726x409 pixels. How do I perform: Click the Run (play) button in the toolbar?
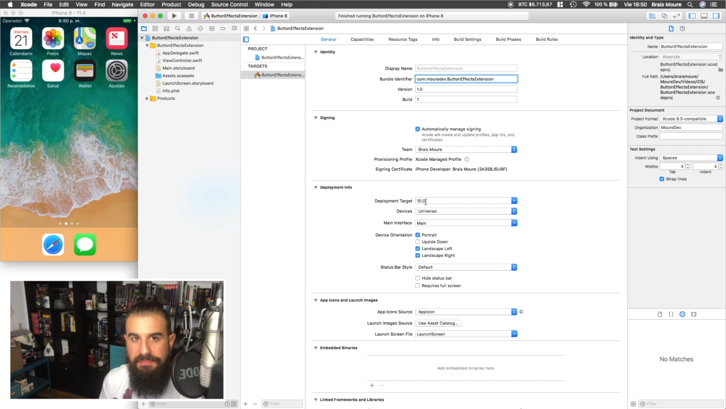click(174, 16)
